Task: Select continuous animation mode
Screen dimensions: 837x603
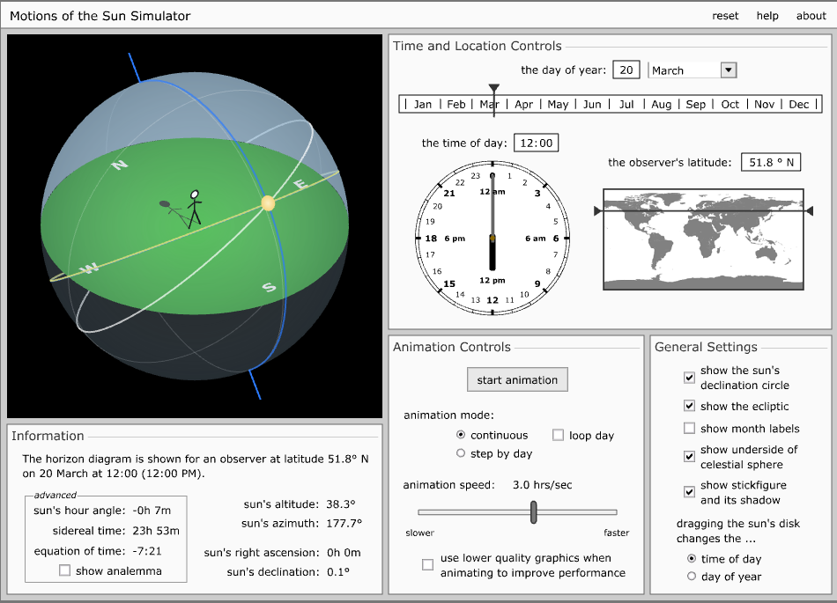Action: 461,435
